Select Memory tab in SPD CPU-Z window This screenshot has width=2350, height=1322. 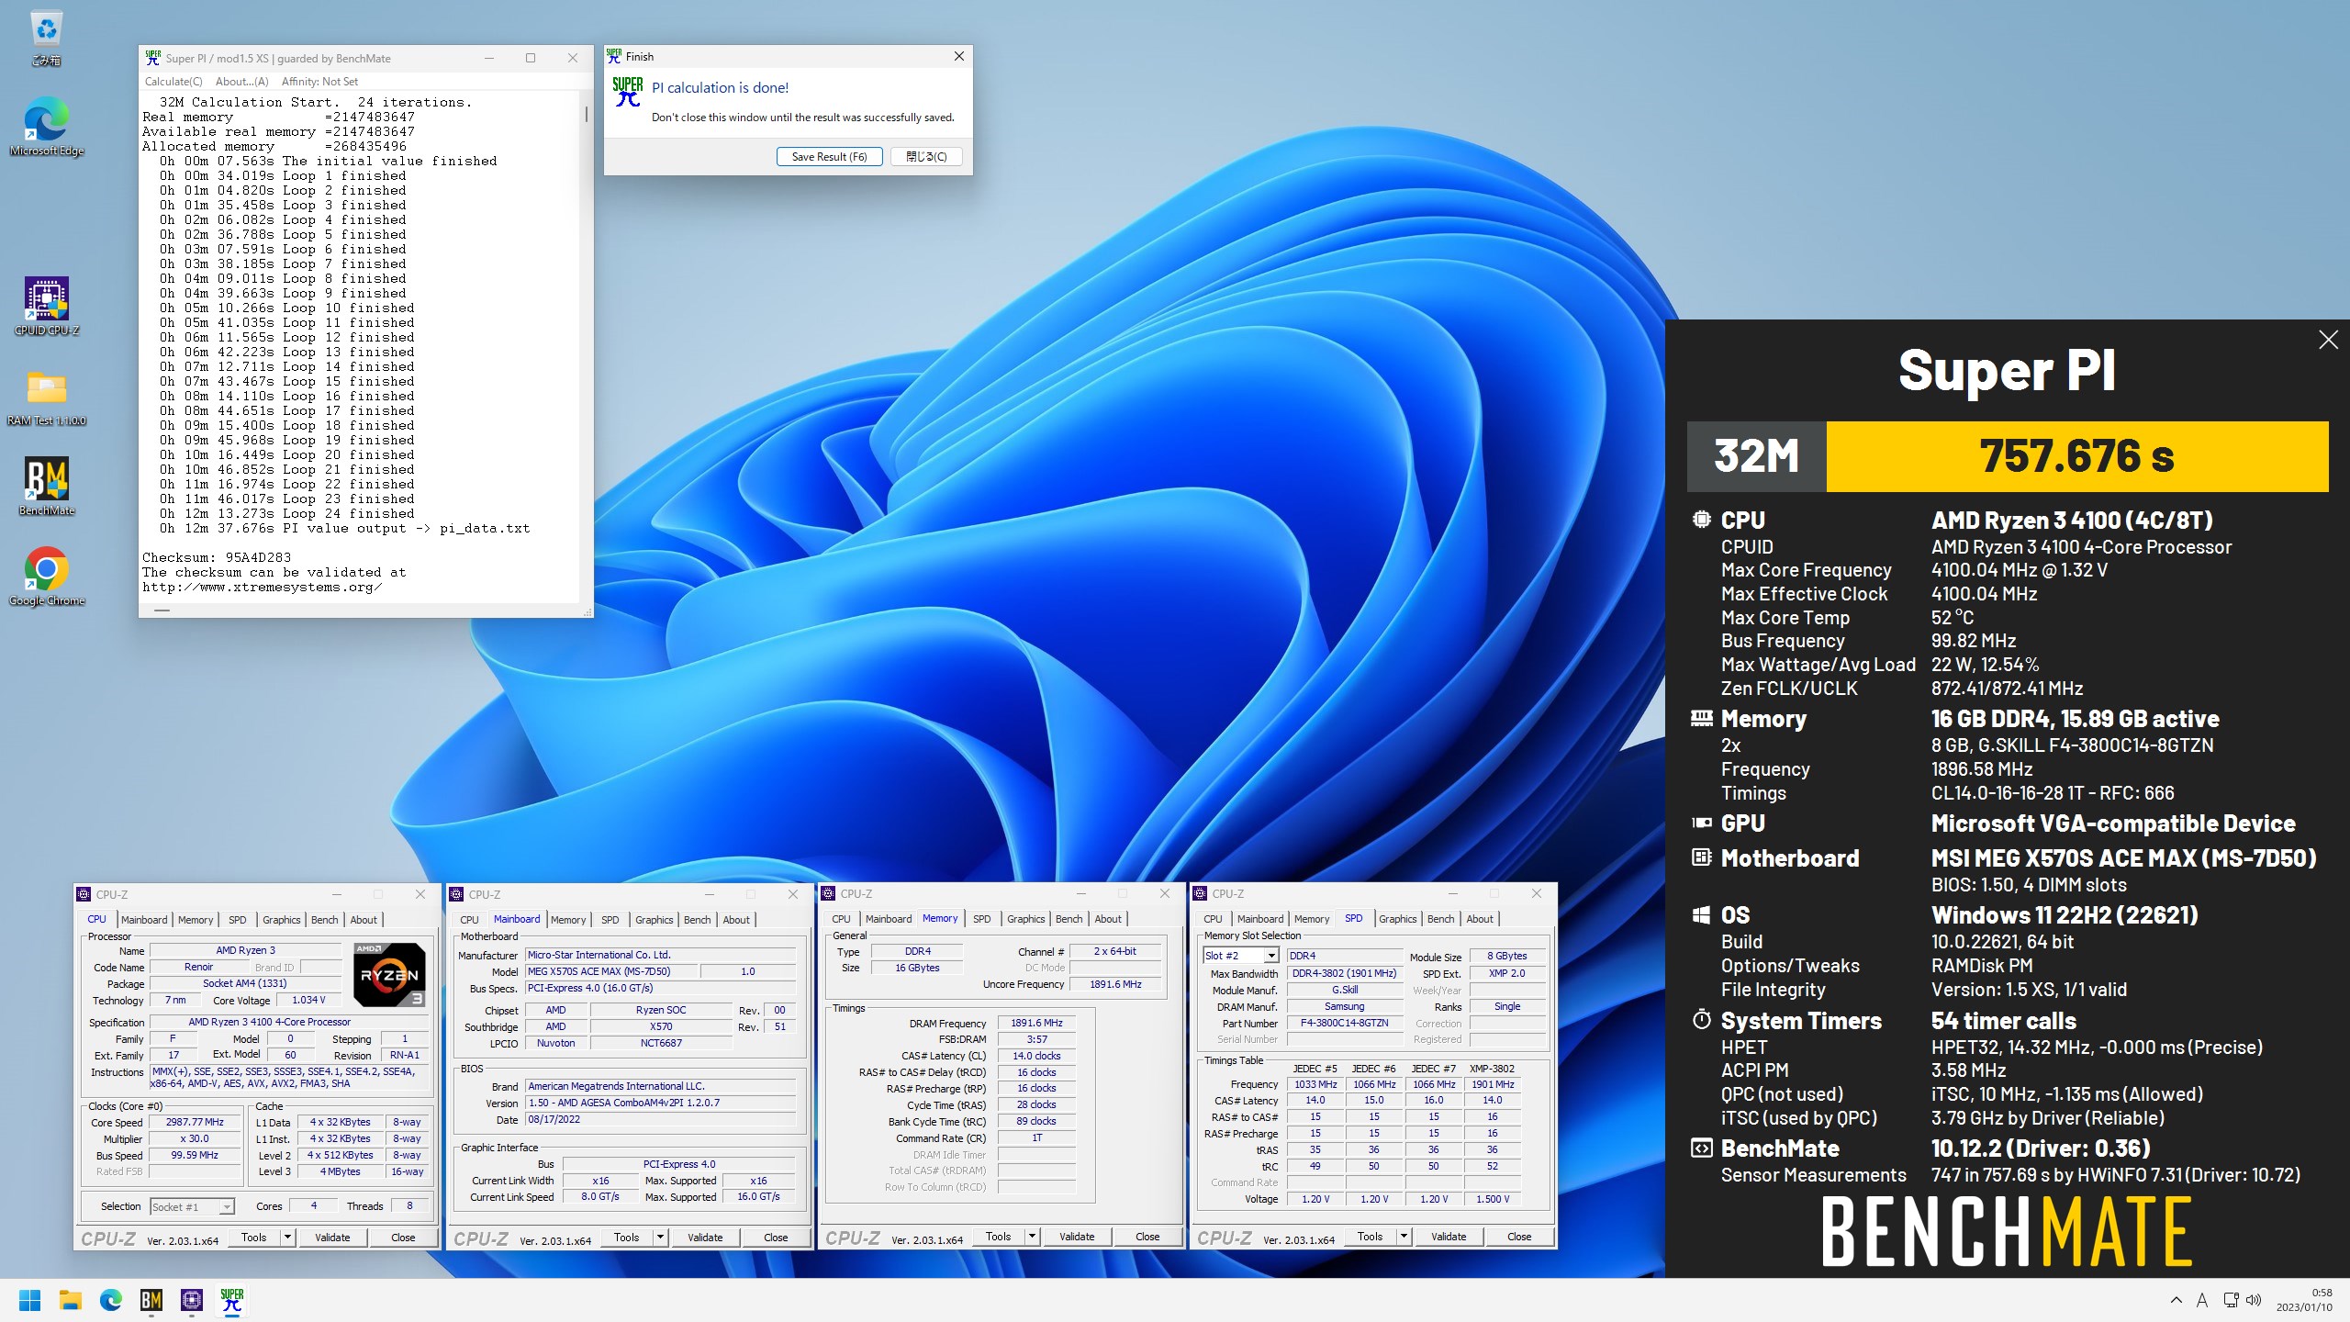pos(1312,919)
